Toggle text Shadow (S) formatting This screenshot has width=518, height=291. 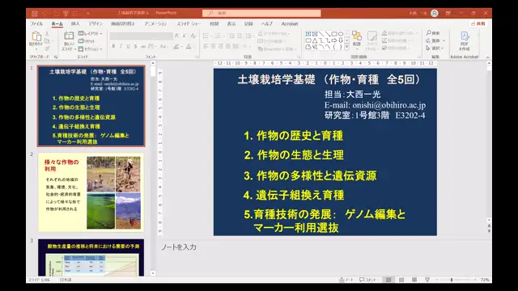(135, 47)
